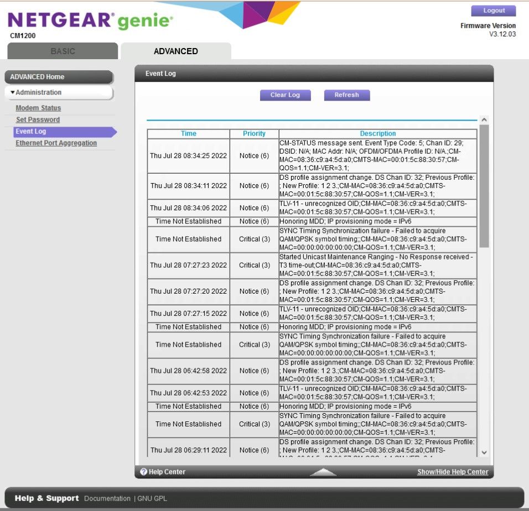This screenshot has width=529, height=511.
Task: Click the Help Center question mark icon
Action: click(144, 471)
